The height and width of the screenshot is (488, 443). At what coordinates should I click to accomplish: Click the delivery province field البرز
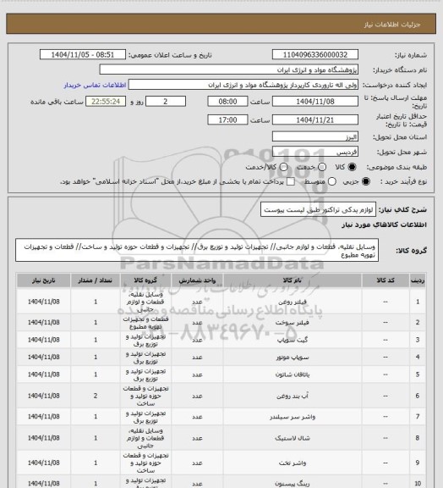315,136
